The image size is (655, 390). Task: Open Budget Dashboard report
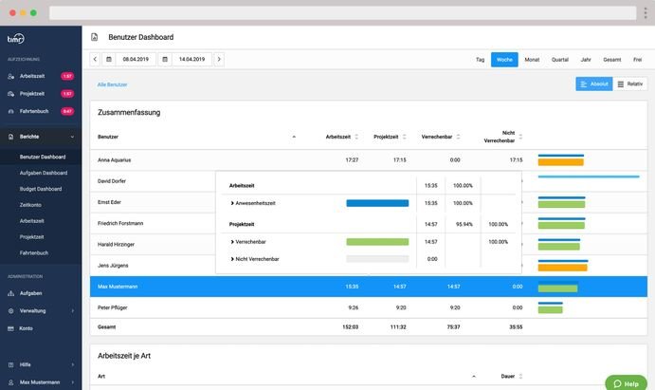[x=41, y=189]
